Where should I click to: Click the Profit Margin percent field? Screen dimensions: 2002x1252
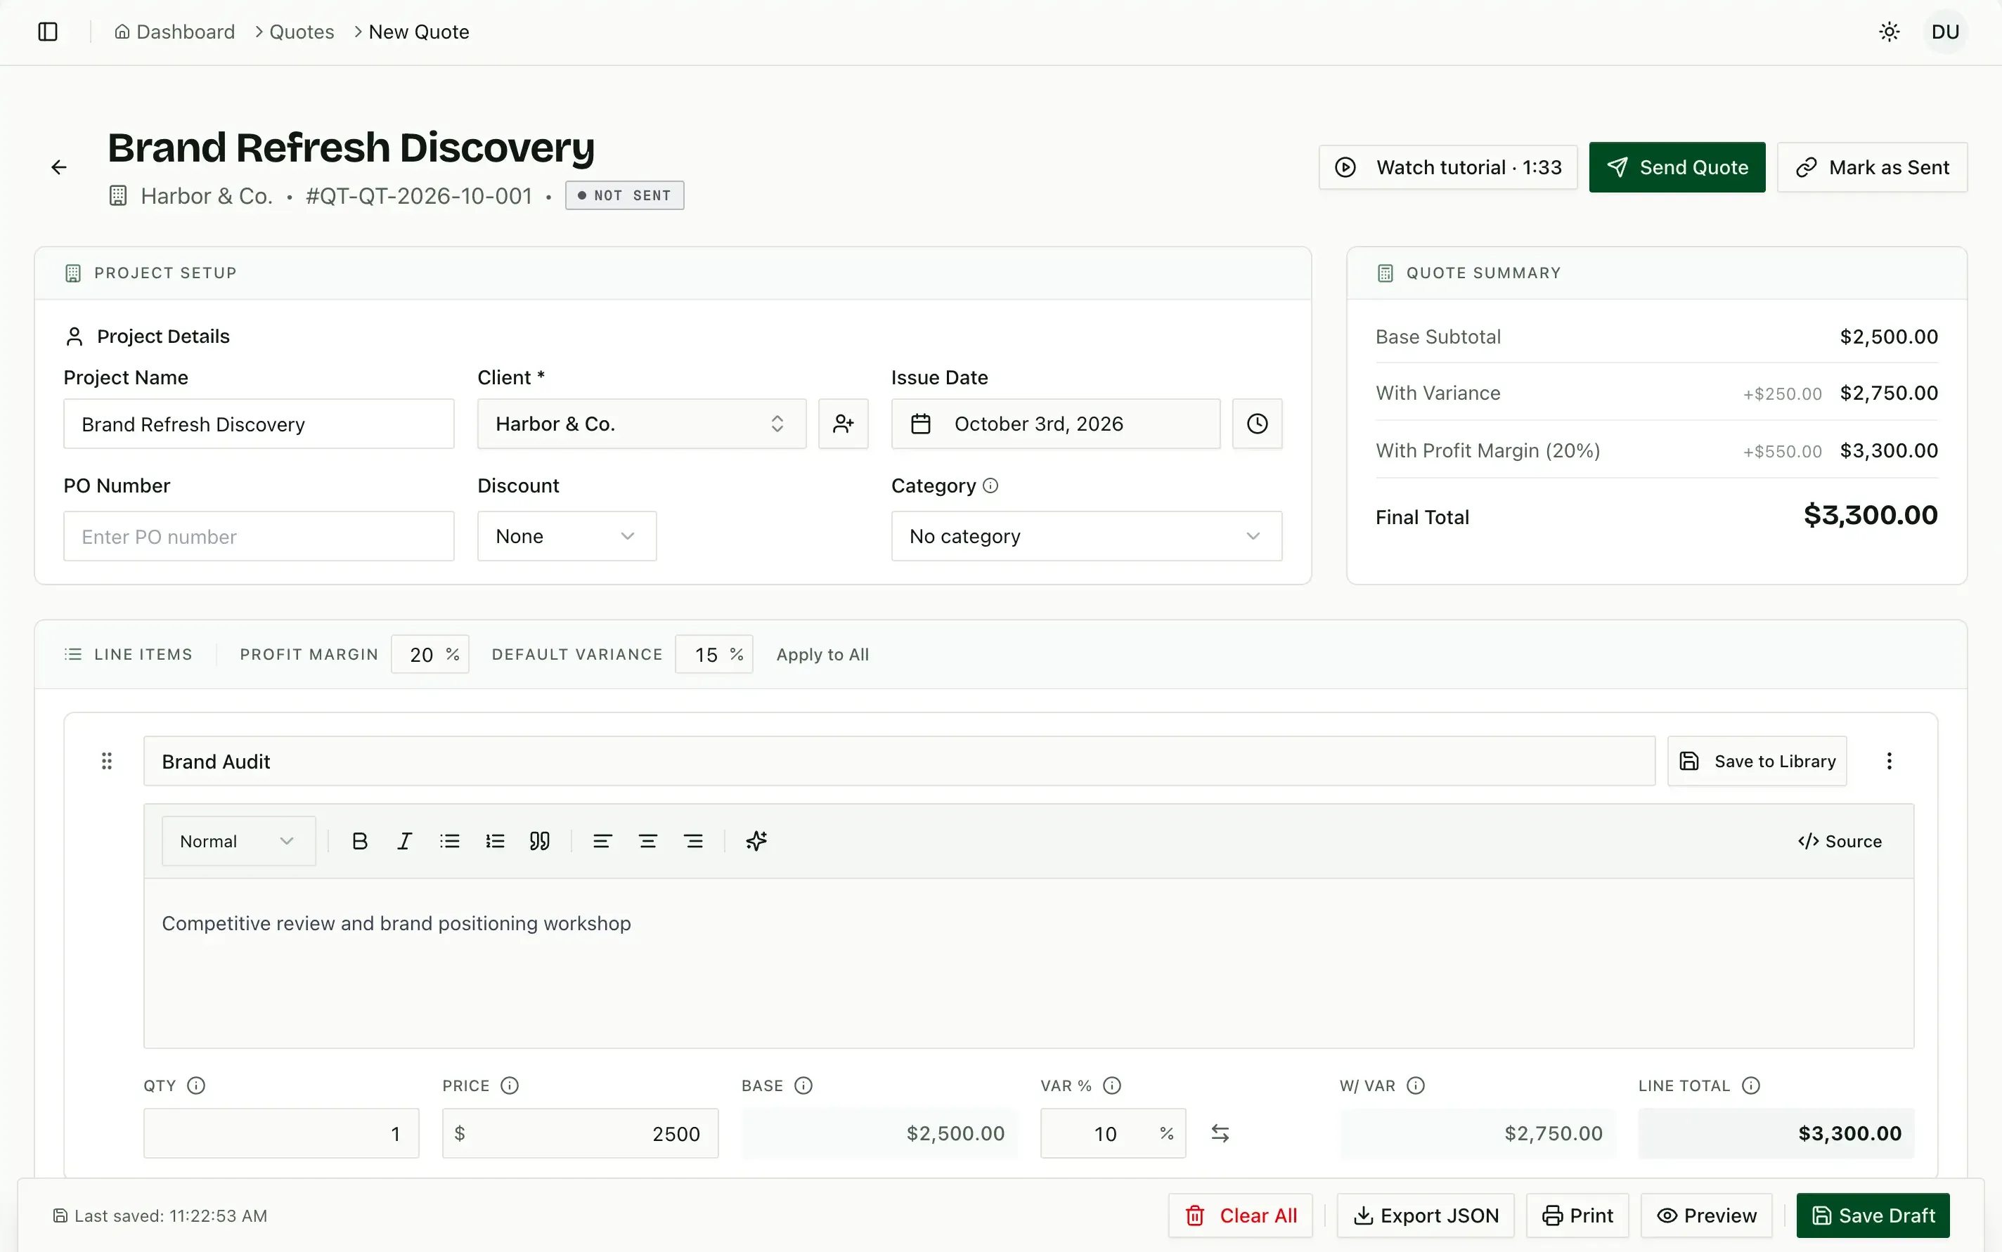click(x=430, y=655)
